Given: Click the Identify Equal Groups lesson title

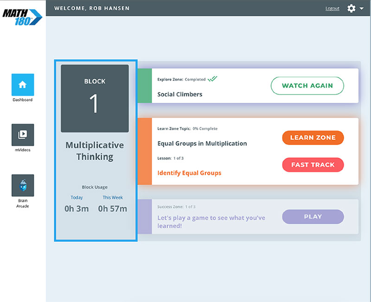Looking at the screenshot, I should click(189, 173).
